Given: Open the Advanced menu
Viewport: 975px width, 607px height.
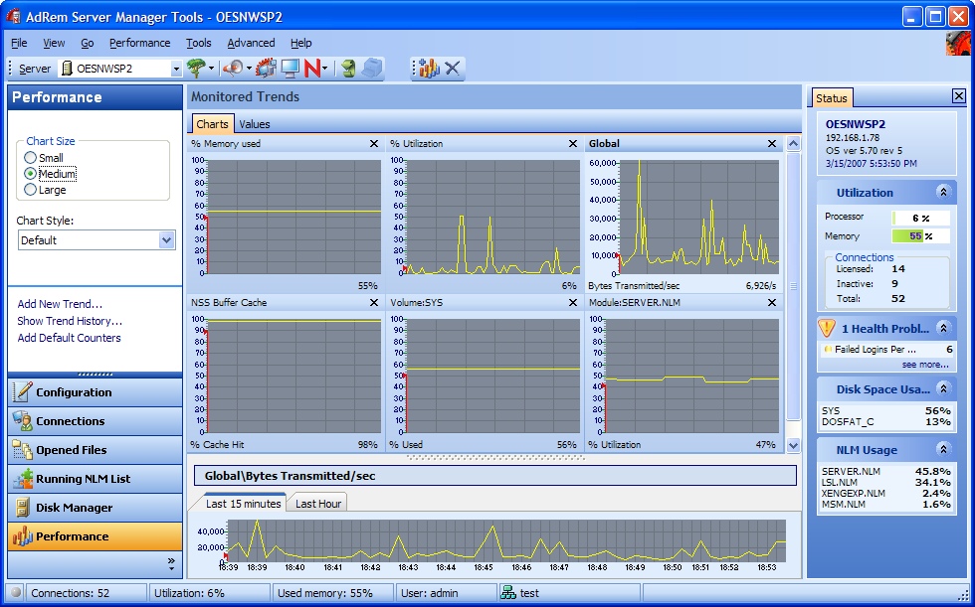Looking at the screenshot, I should 251,43.
